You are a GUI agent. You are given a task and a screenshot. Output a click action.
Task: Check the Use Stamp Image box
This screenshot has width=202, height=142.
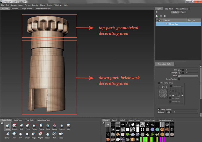(x=158, y=83)
